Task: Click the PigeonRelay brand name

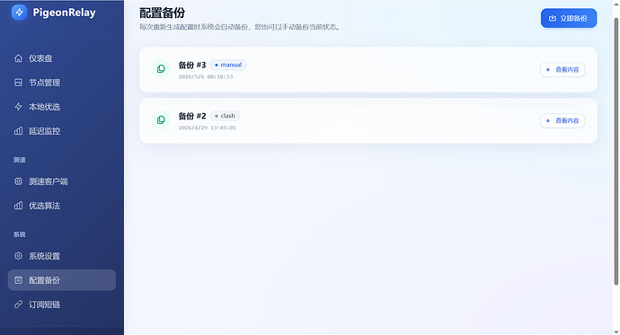Action: pyautogui.click(x=64, y=13)
